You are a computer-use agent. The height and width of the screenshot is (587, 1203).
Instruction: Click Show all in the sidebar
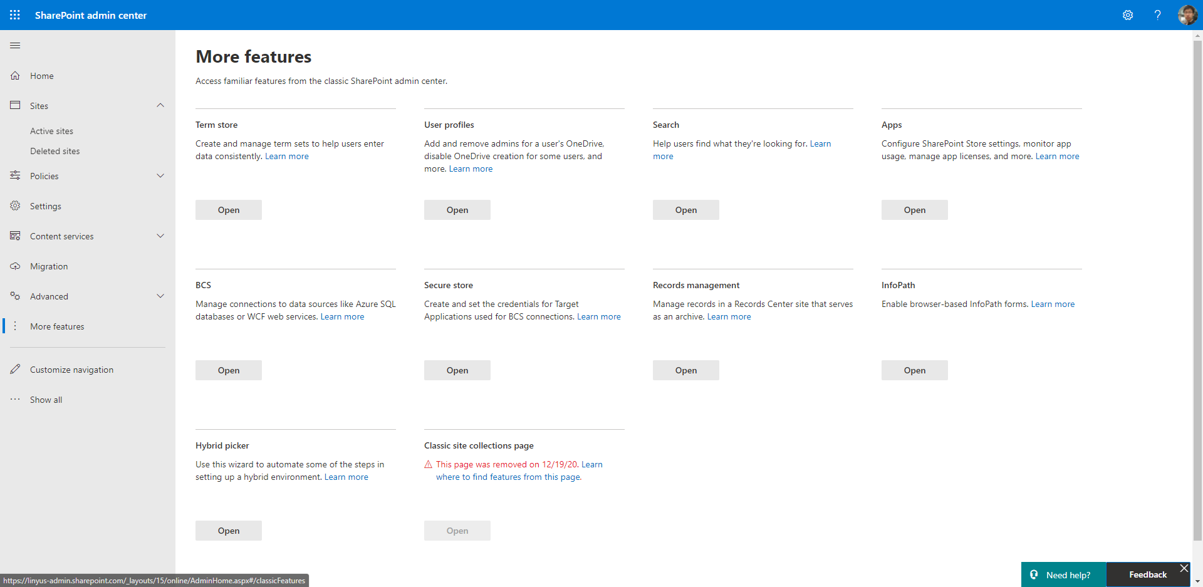coord(46,399)
